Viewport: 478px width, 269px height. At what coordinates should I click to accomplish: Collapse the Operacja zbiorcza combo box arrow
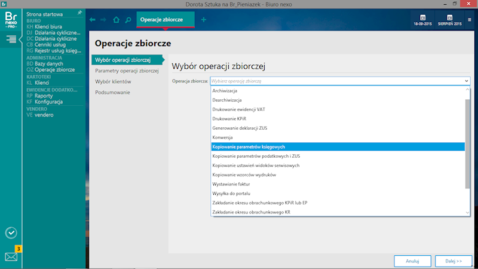[466, 81]
